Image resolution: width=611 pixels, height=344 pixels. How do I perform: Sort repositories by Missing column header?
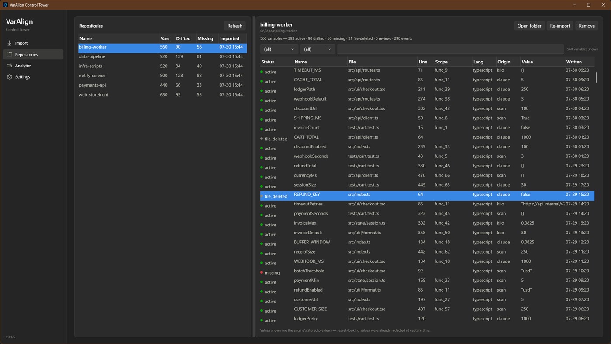207,38
